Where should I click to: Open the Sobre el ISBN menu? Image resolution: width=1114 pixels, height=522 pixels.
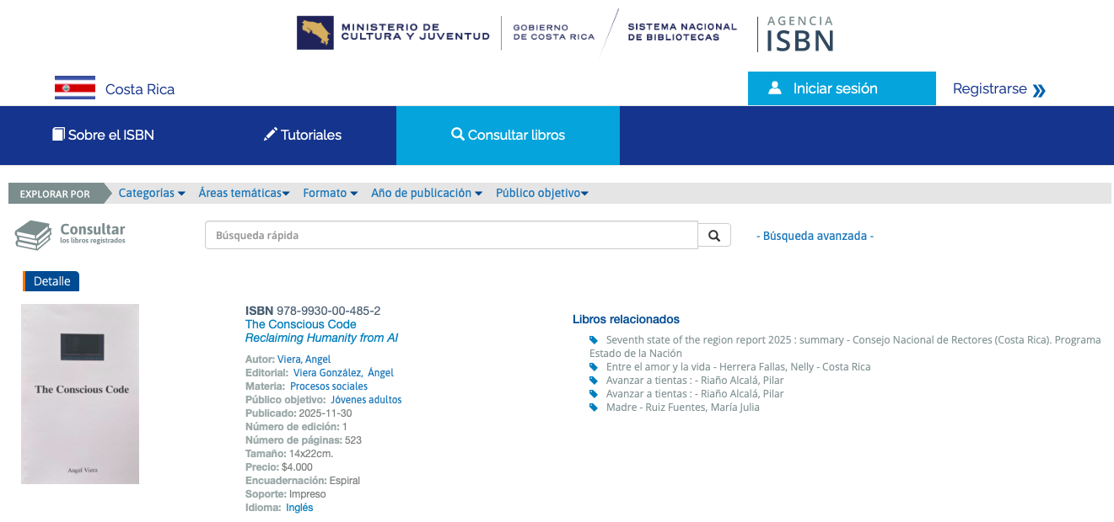[103, 135]
